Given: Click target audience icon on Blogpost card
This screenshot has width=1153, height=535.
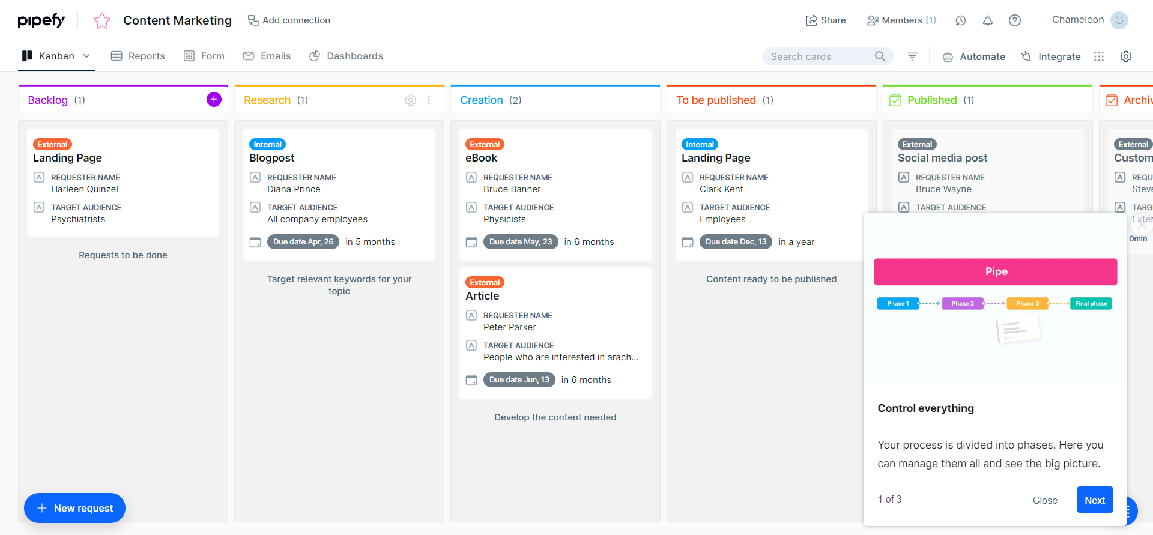Looking at the screenshot, I should (x=255, y=207).
